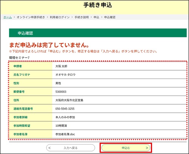Click the 申込む submit button
This screenshot has height=154, width=189.
126,148
